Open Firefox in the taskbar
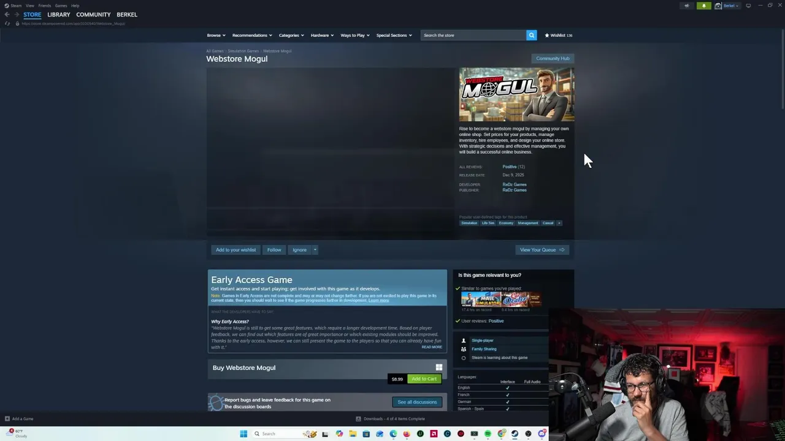The image size is (785, 441). click(x=407, y=434)
